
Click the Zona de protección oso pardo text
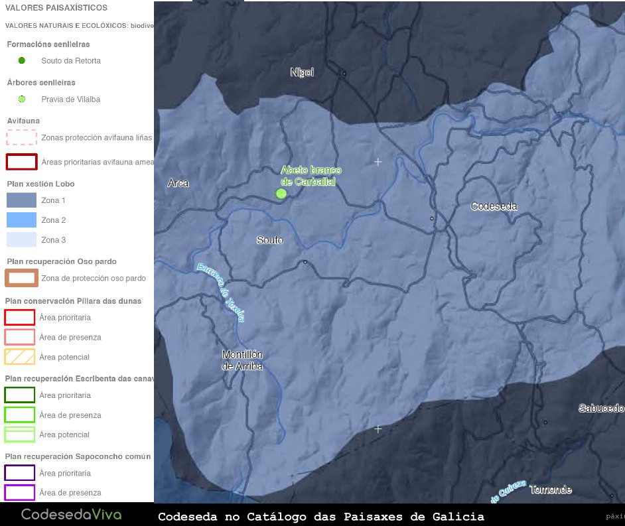(94, 278)
